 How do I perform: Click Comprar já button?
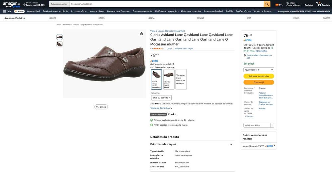[259, 82]
